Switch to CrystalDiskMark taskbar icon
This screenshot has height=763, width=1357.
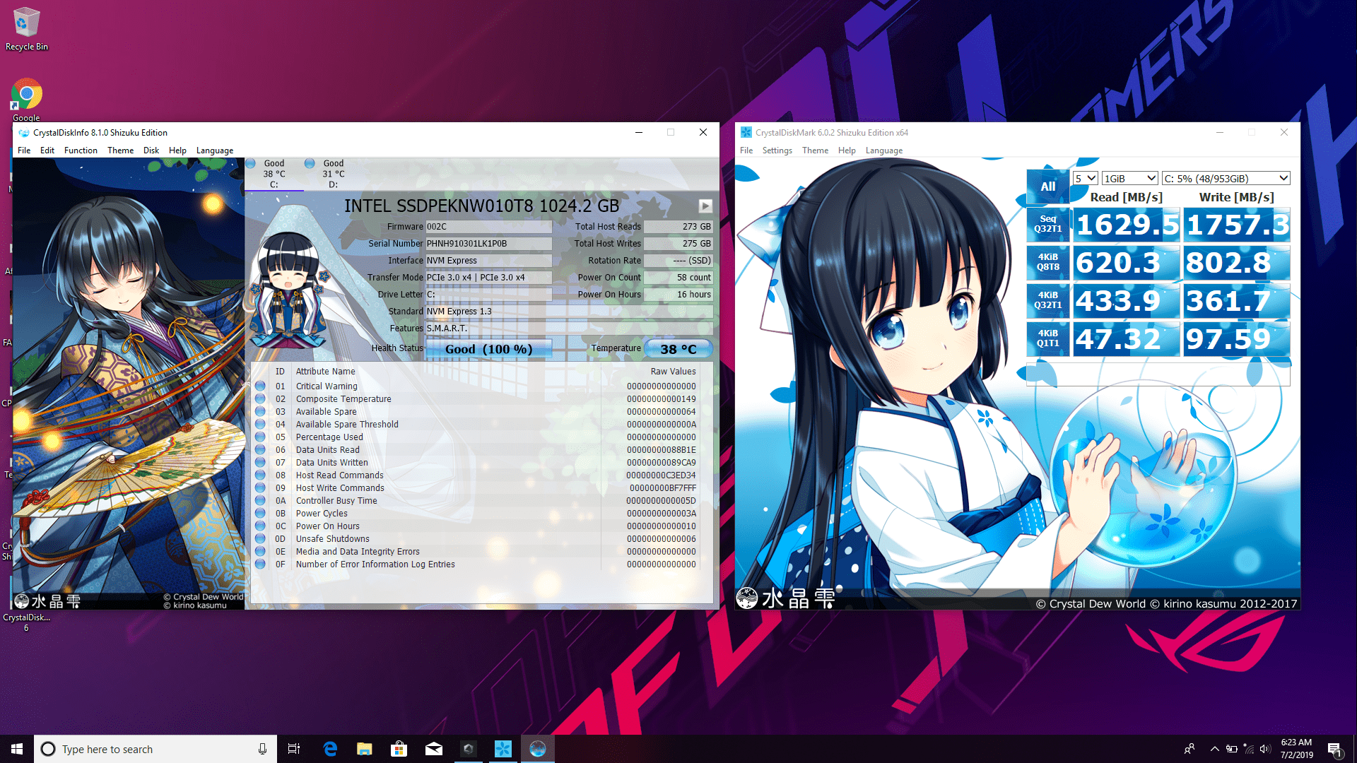[x=503, y=749]
